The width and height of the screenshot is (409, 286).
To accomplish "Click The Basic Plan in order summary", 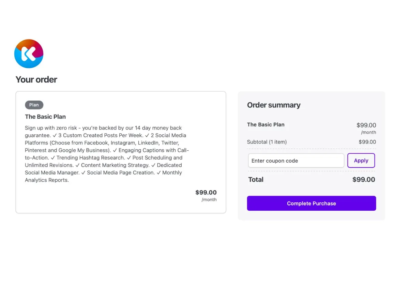I will [266, 124].
